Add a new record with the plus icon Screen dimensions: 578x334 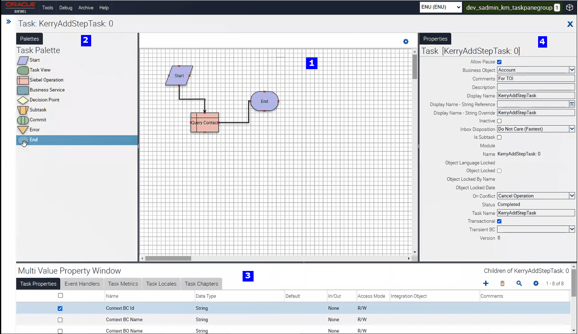click(486, 283)
